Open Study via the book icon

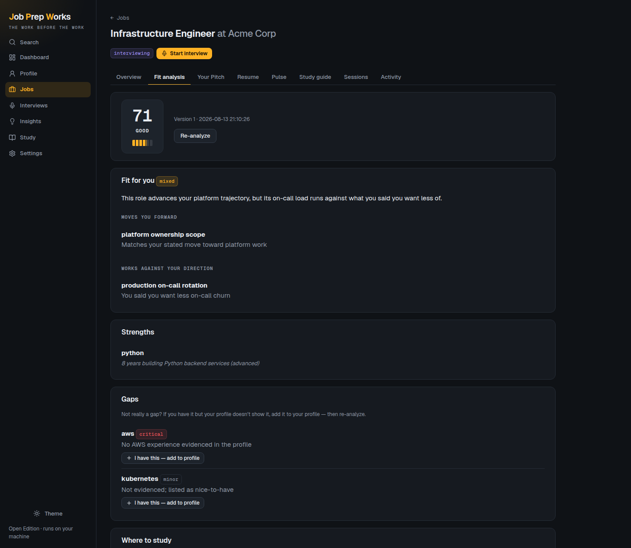coord(12,138)
